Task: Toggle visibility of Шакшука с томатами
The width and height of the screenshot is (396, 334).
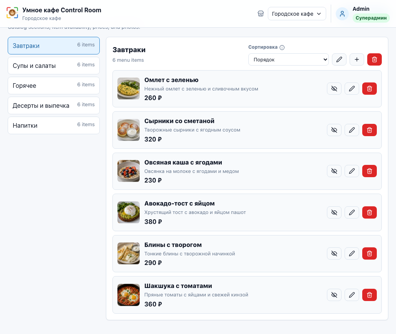Action: click(x=334, y=295)
